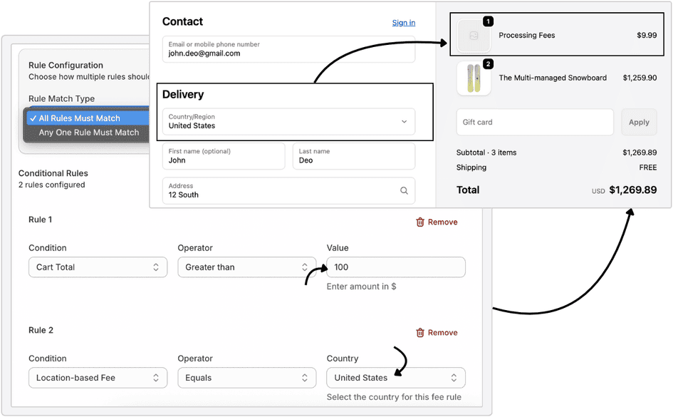Open the Country dropdown for the fee rule
The height and width of the screenshot is (417, 673).
coord(396,377)
